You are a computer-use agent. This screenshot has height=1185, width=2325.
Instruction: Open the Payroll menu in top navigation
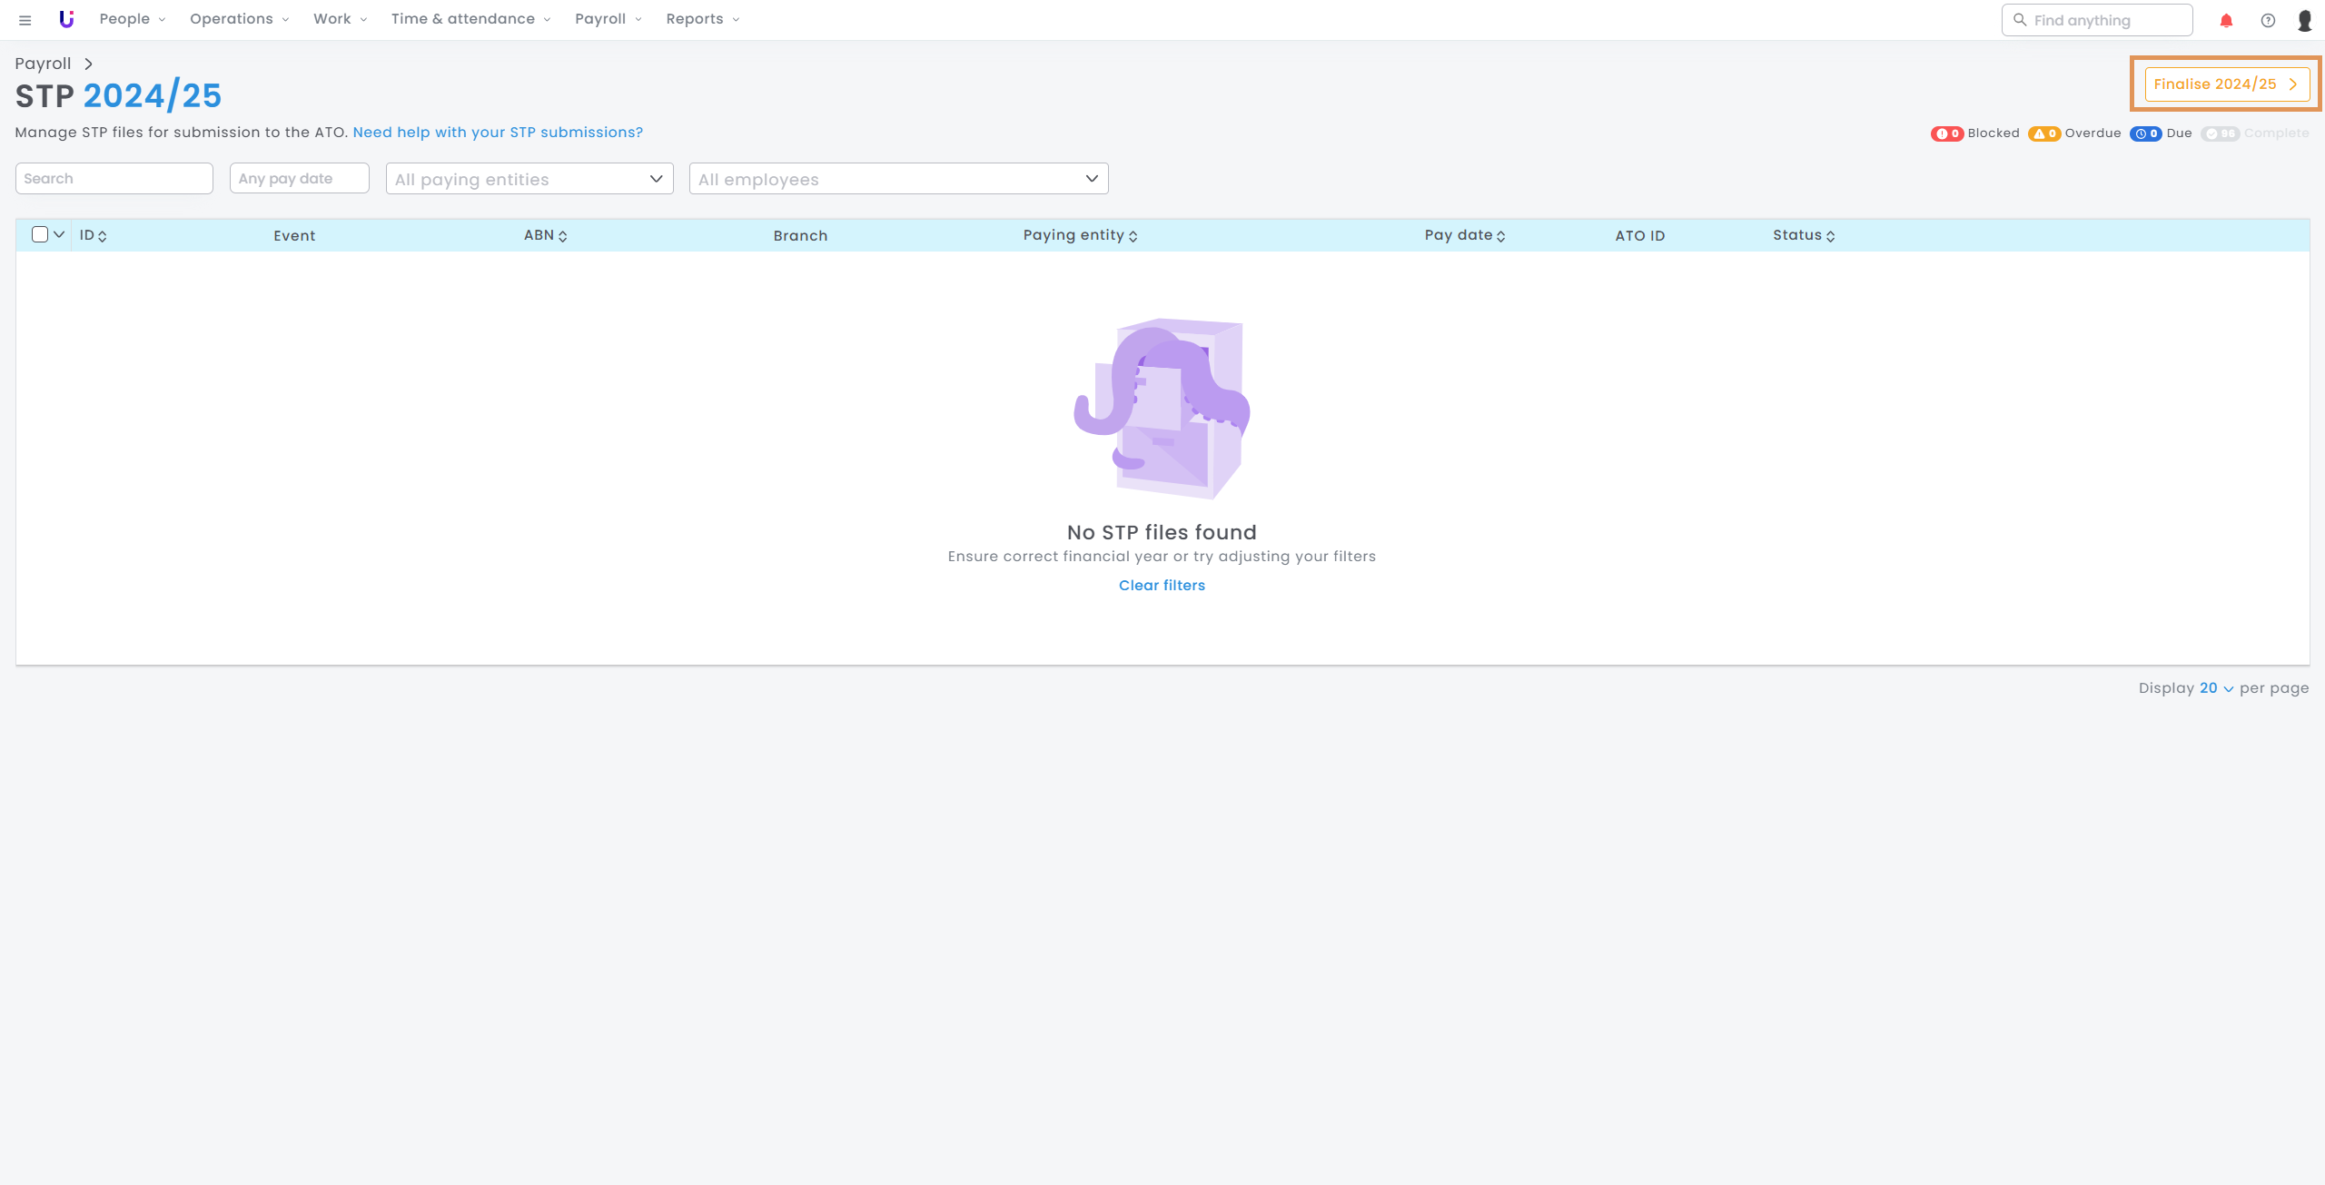[x=608, y=19]
